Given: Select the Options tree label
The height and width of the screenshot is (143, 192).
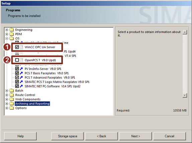Looking at the screenshot, I should point(21,108).
